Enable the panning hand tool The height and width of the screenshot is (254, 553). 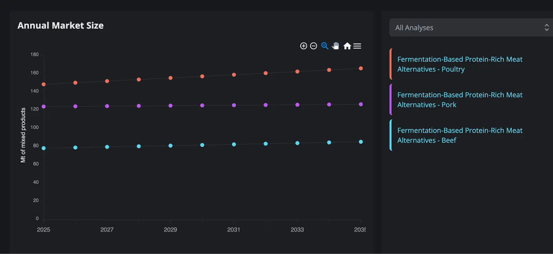pos(336,46)
